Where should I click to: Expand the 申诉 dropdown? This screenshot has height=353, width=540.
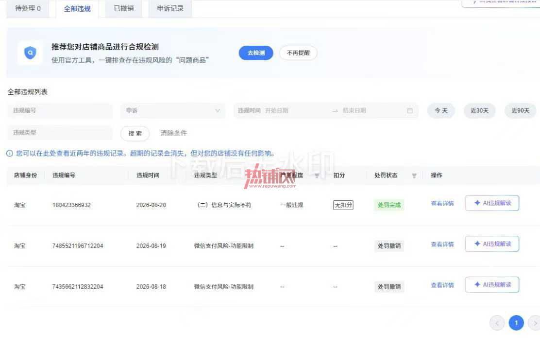pyautogui.click(x=172, y=111)
